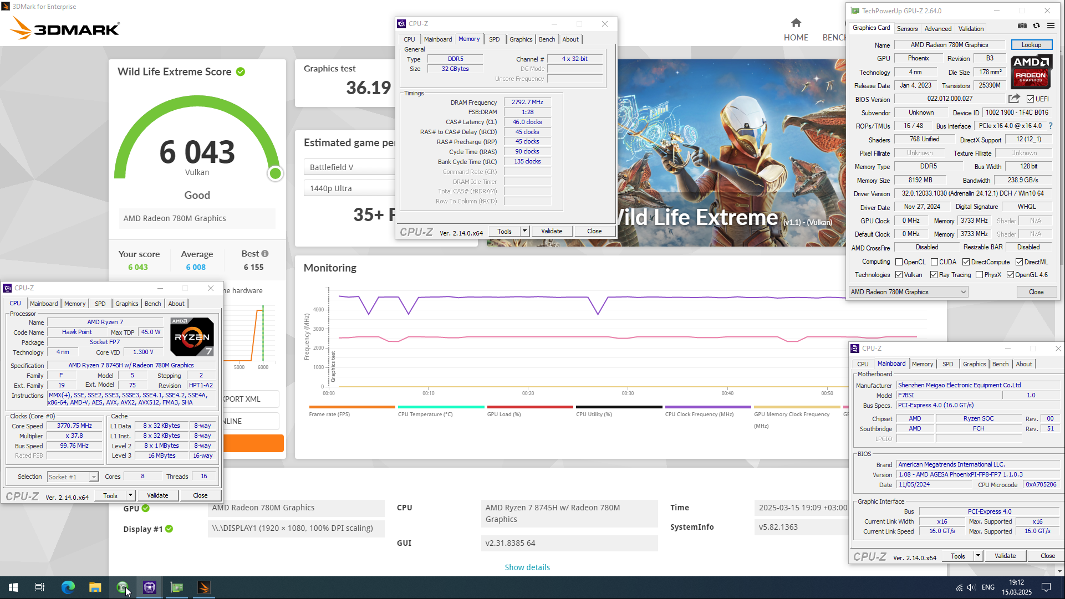Click the Bus Interface question mark icon
The image size is (1065, 599).
click(x=1051, y=126)
